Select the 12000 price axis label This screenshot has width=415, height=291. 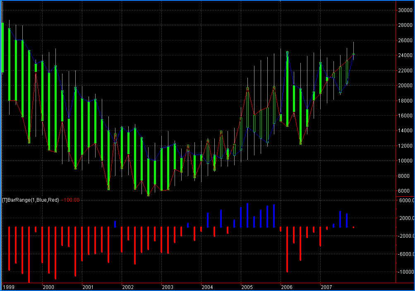405,145
